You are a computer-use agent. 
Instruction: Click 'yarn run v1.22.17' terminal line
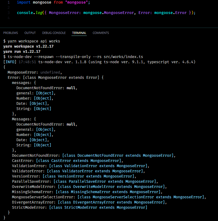(22, 52)
